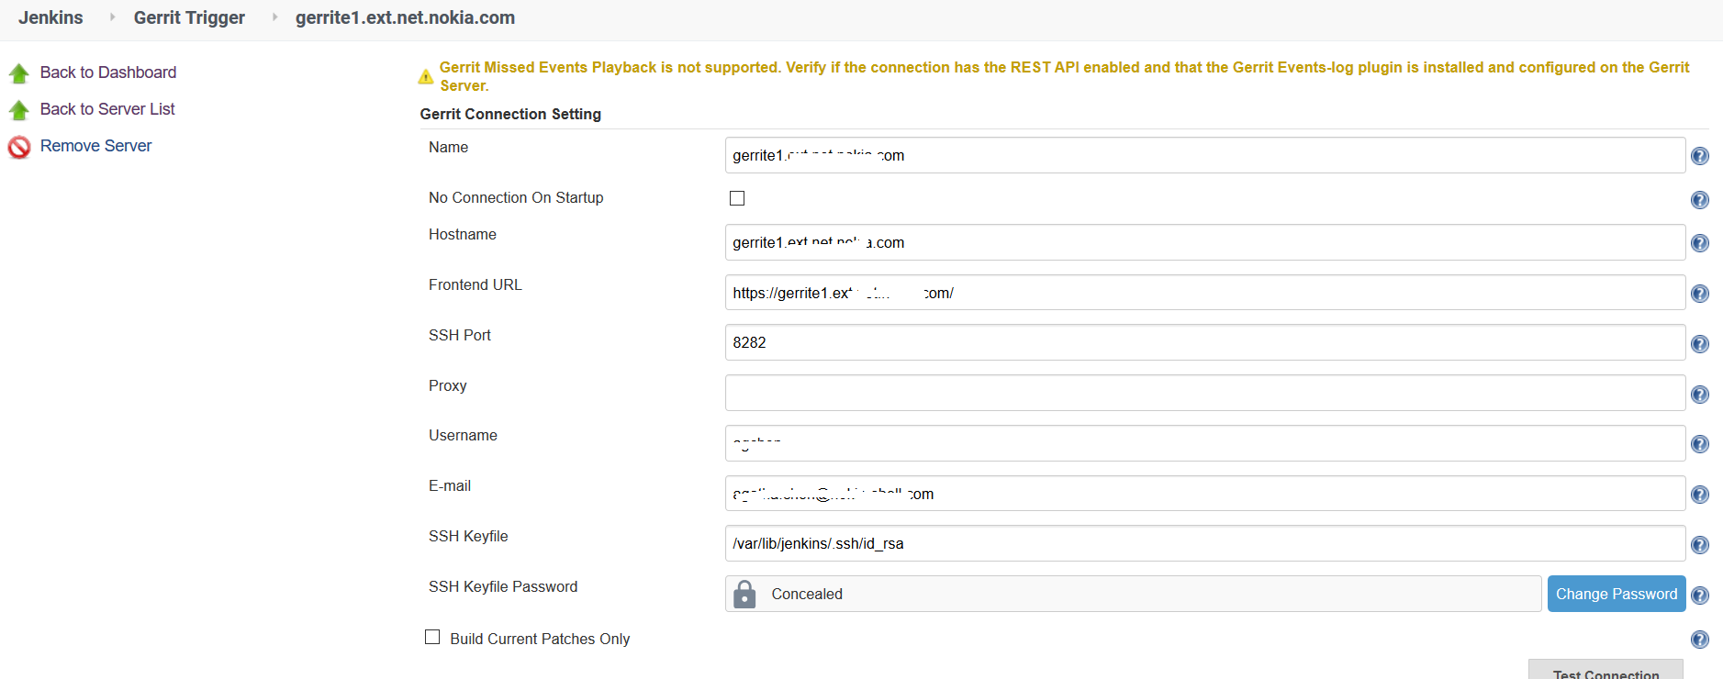Open the Gerrit Trigger breadcrumb item

tap(189, 17)
